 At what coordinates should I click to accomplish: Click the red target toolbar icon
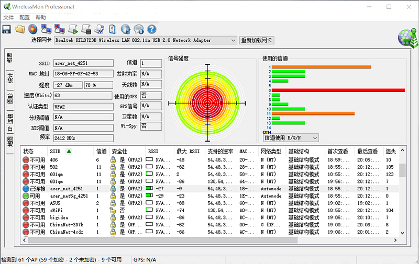click(33, 29)
